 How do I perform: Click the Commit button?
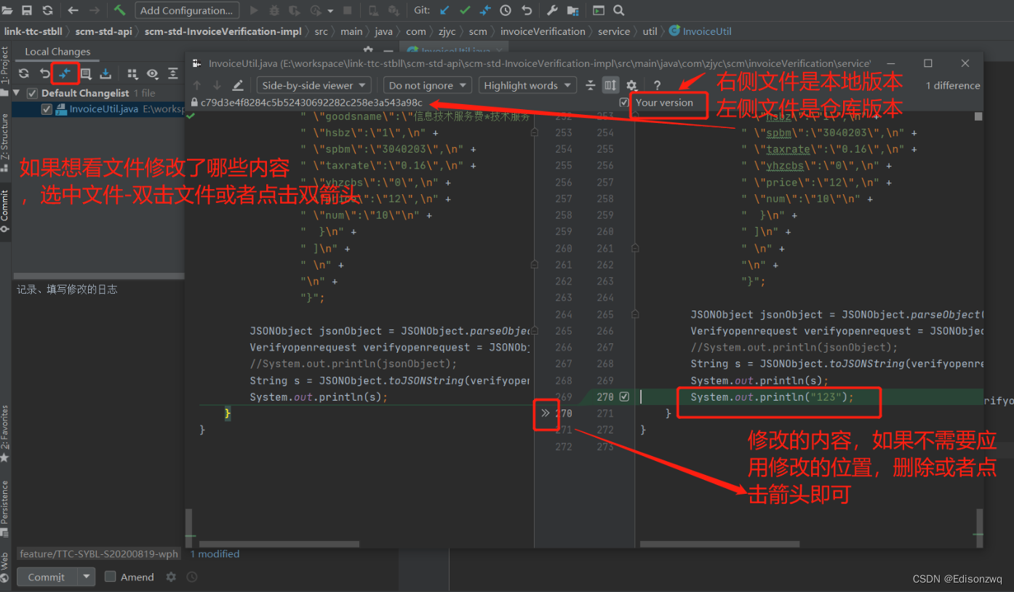47,577
